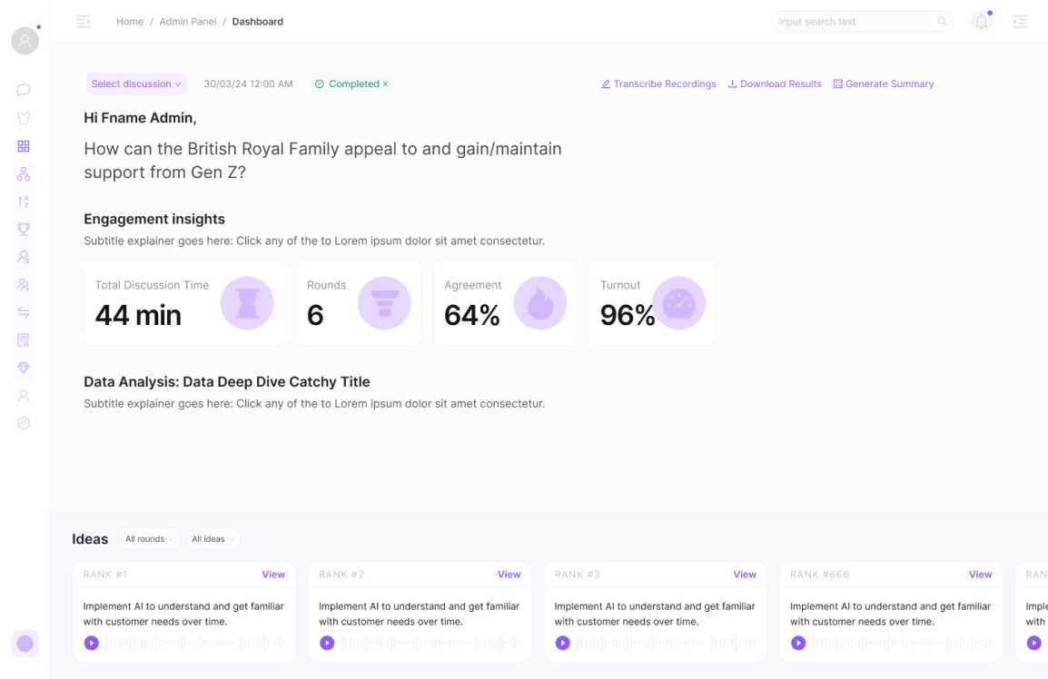Remove the Completed tag with its x
This screenshot has width=1048, height=679.
click(x=385, y=84)
